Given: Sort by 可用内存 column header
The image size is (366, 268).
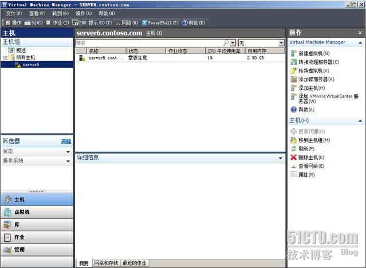Looking at the screenshot, I should pos(265,51).
